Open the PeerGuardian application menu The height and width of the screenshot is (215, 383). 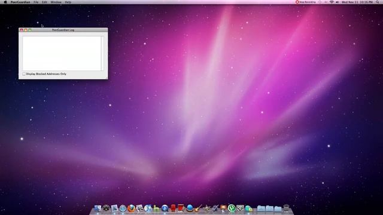20,2
